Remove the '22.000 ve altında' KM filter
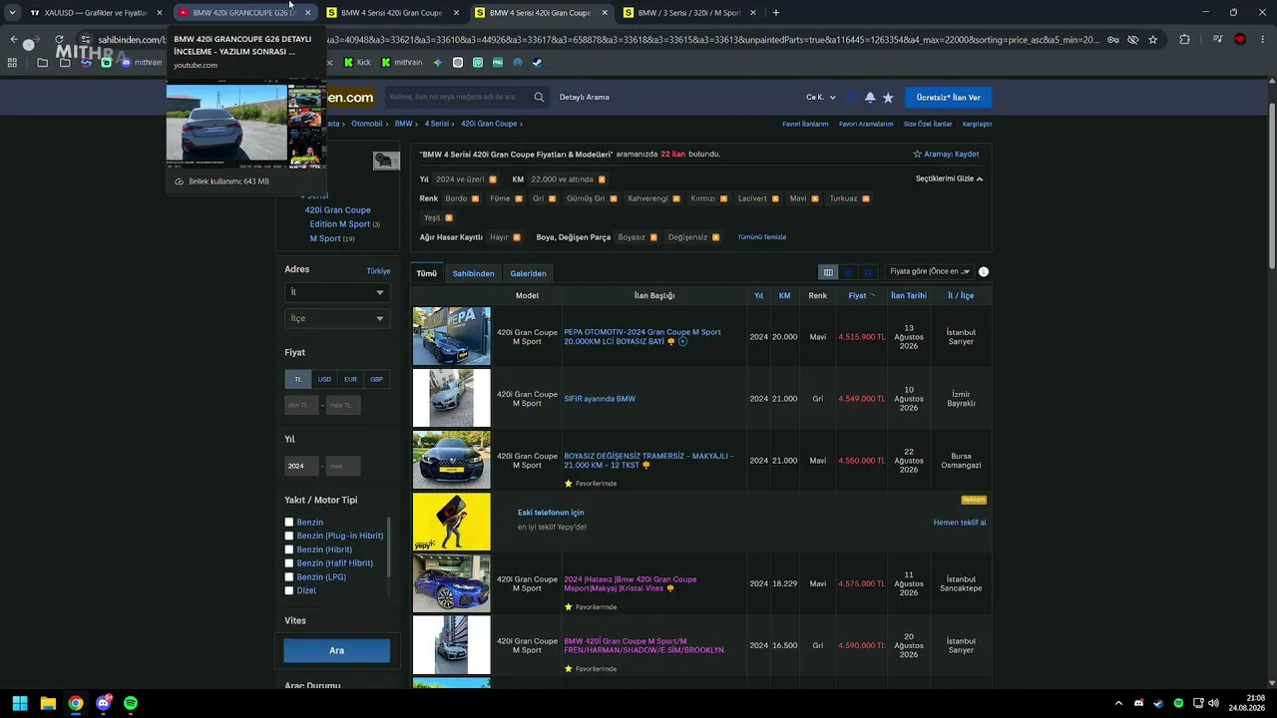Screen dimensions: 1277x718 point(602,179)
